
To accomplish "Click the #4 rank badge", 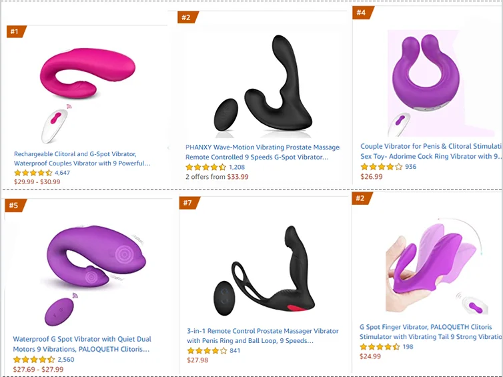I will [361, 13].
